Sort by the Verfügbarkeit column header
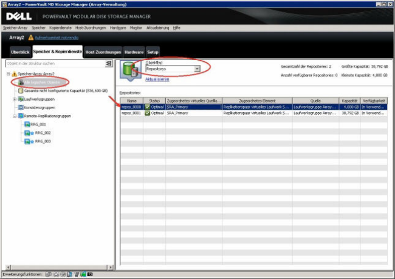The height and width of the screenshot is (279, 395). 374,101
